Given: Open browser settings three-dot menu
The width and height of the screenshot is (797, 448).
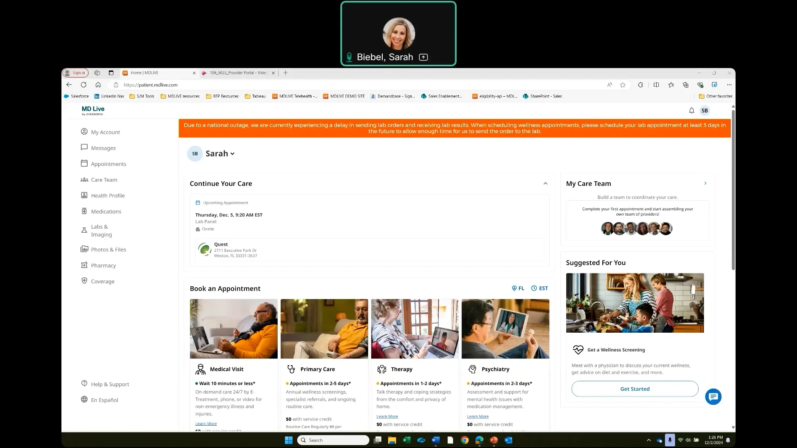Looking at the screenshot, I should 729,85.
